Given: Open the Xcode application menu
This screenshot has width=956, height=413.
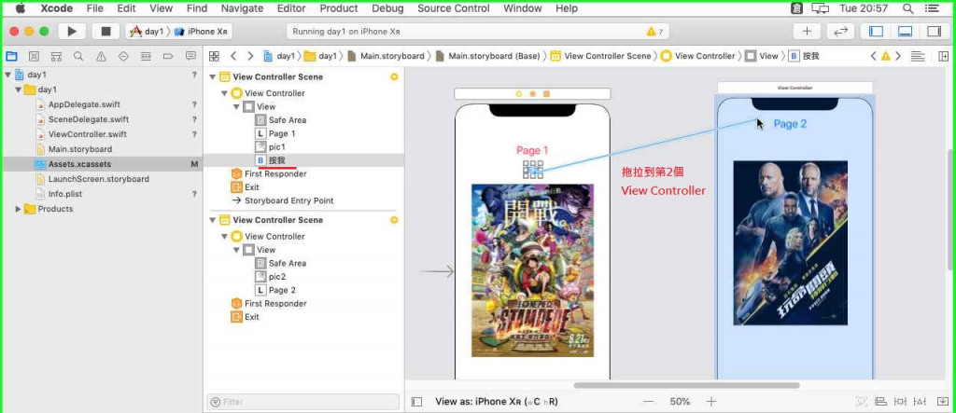Looking at the screenshot, I should click(x=57, y=8).
